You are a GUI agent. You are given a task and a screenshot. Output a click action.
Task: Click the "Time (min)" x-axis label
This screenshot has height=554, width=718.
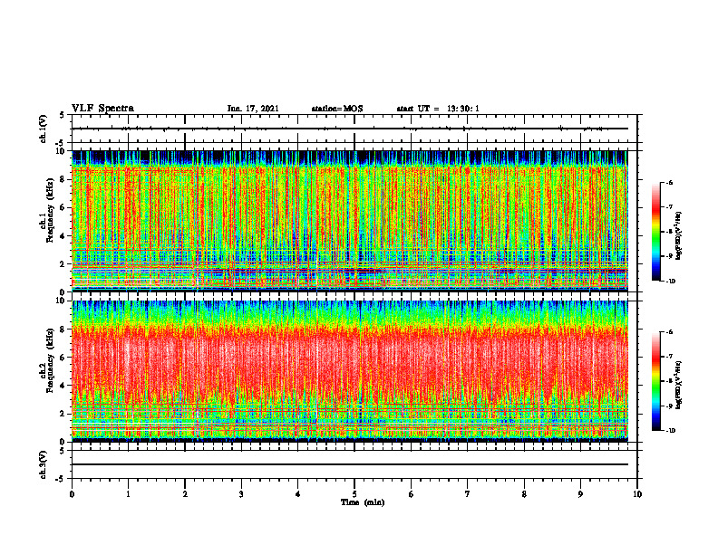pos(363,502)
